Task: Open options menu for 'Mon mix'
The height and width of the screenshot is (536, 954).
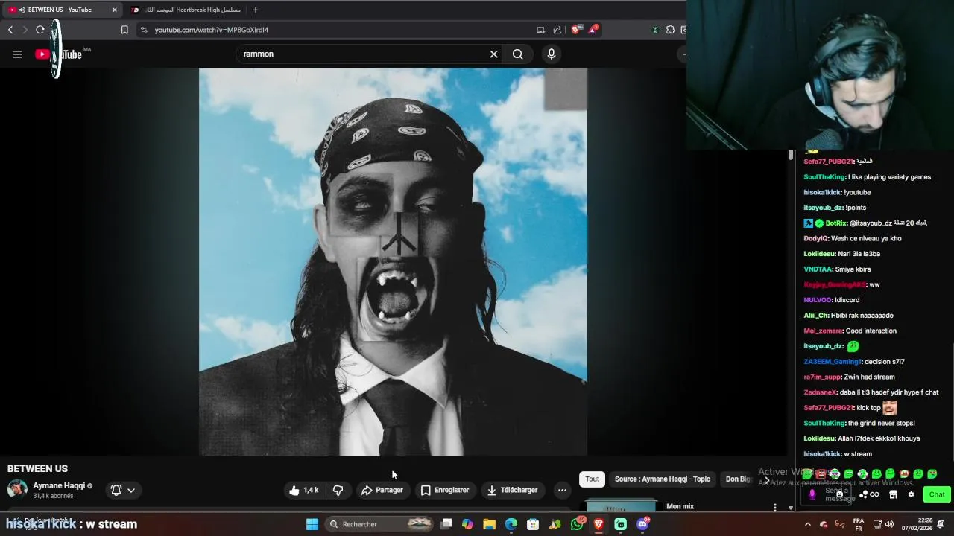Action: pyautogui.click(x=775, y=508)
